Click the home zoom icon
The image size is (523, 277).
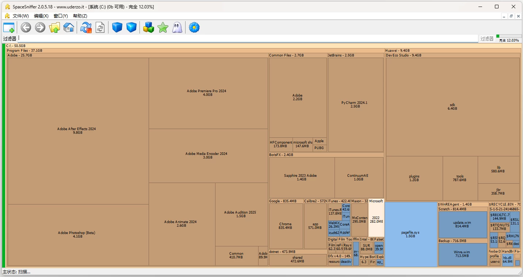(x=69, y=27)
